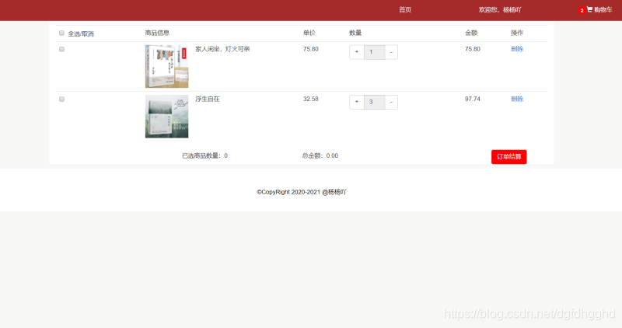Click the 操作 column header

tap(517, 33)
